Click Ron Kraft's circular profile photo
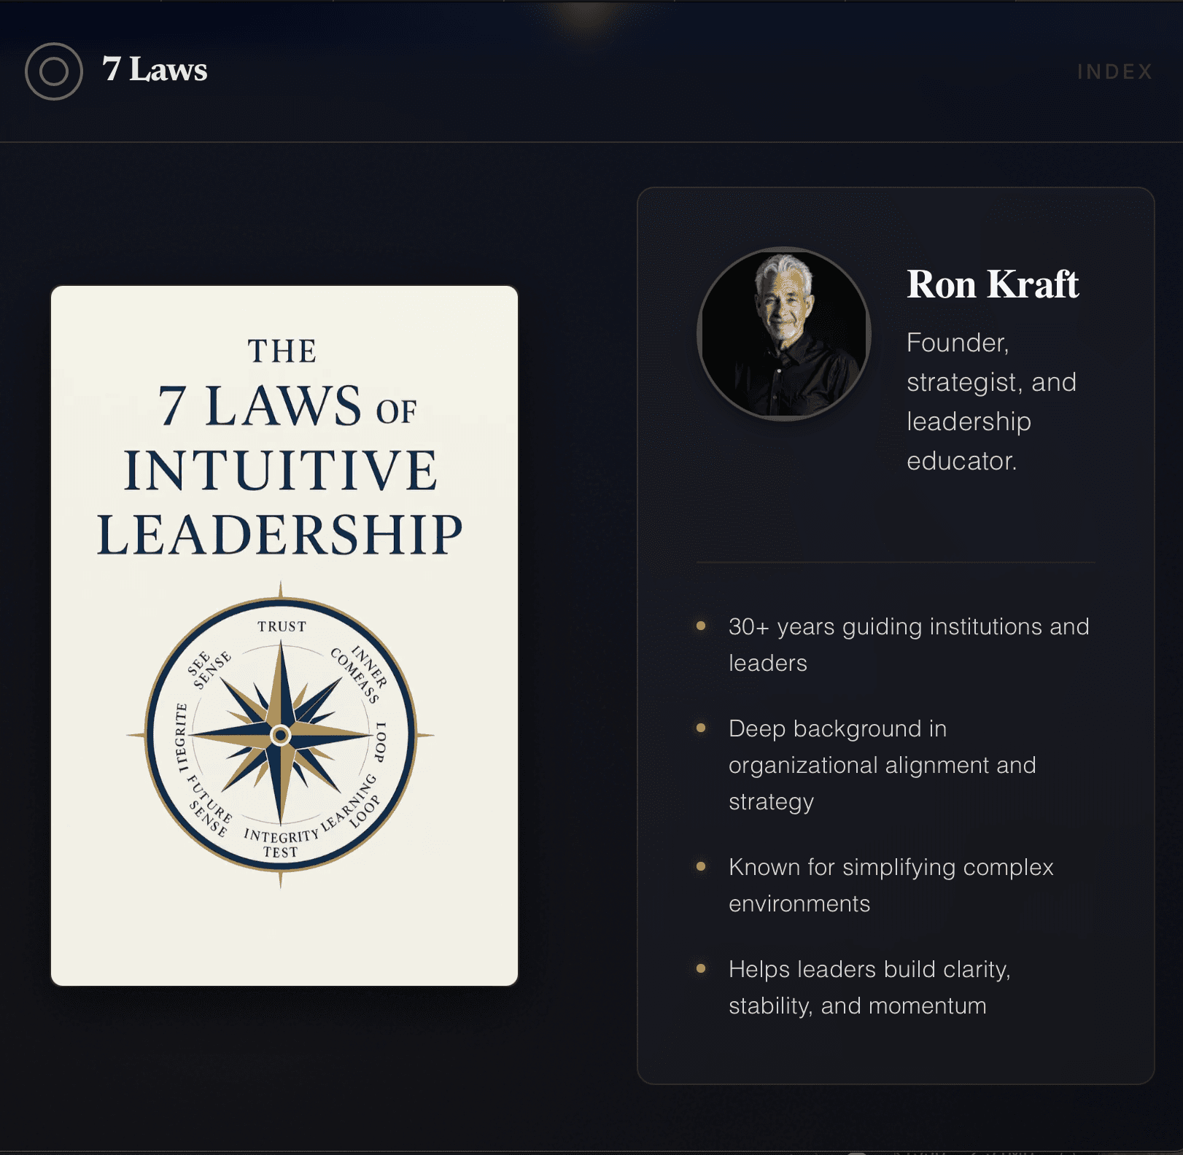 click(x=783, y=333)
